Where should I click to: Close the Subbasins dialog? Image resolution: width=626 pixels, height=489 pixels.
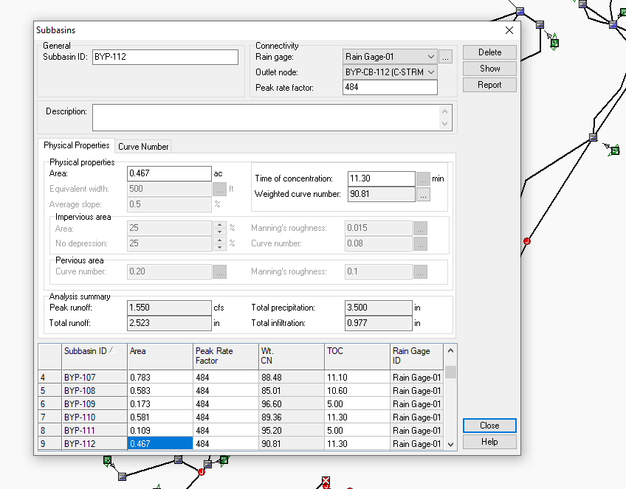489,425
